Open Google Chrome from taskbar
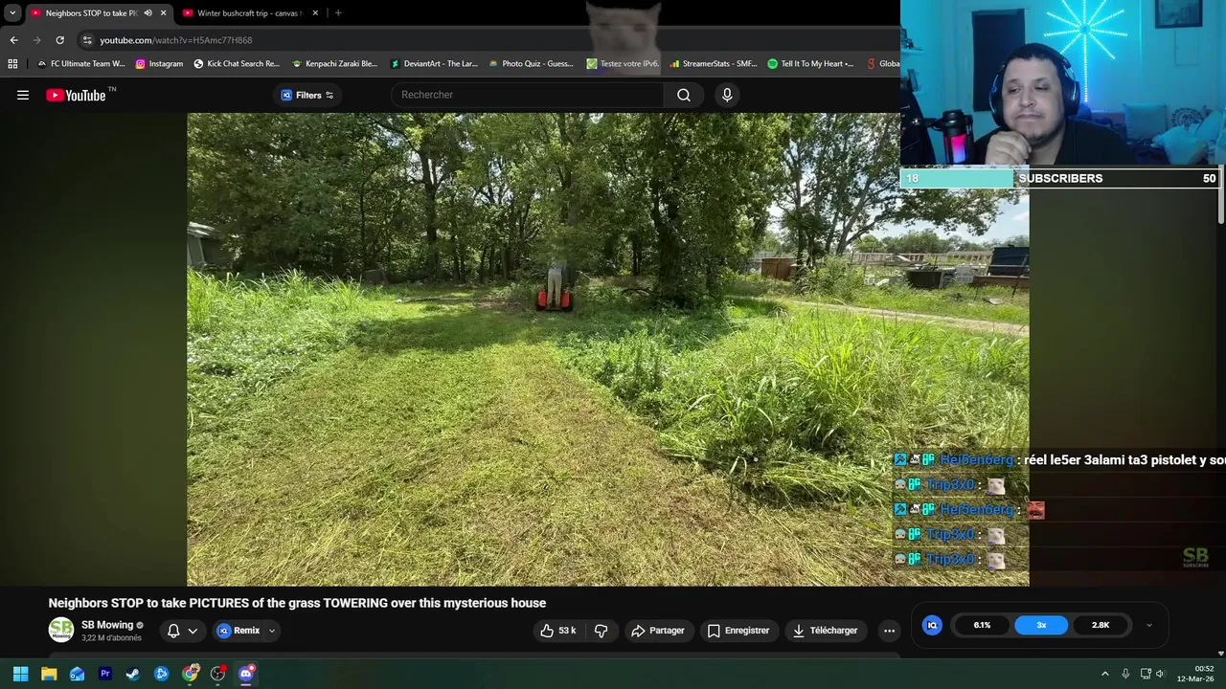Screen dimensions: 1226x689 point(190,674)
